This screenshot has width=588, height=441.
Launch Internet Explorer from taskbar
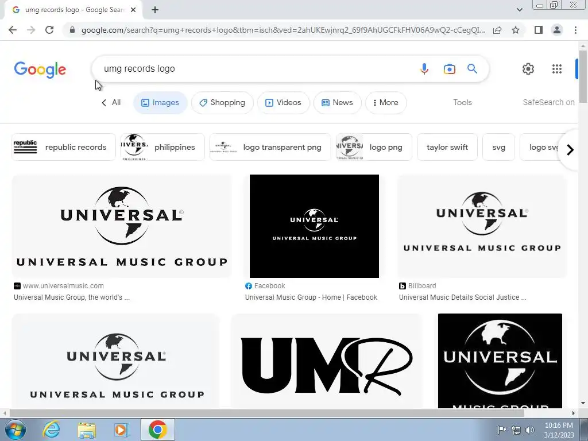pos(51,430)
